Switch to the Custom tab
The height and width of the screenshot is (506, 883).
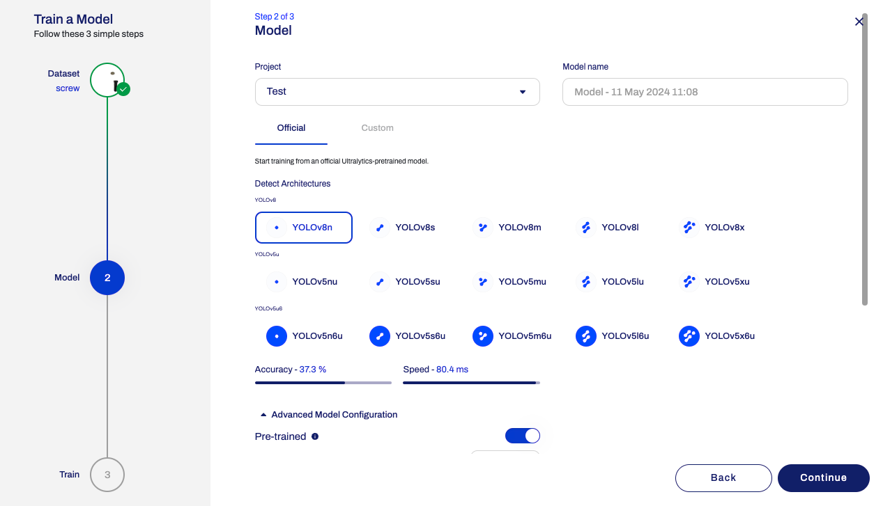pyautogui.click(x=377, y=128)
